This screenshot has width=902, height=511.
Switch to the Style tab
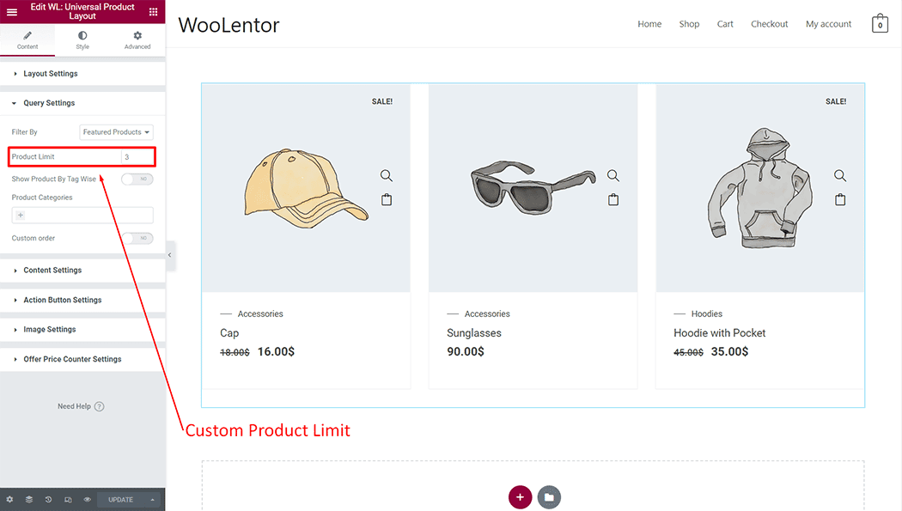point(82,40)
